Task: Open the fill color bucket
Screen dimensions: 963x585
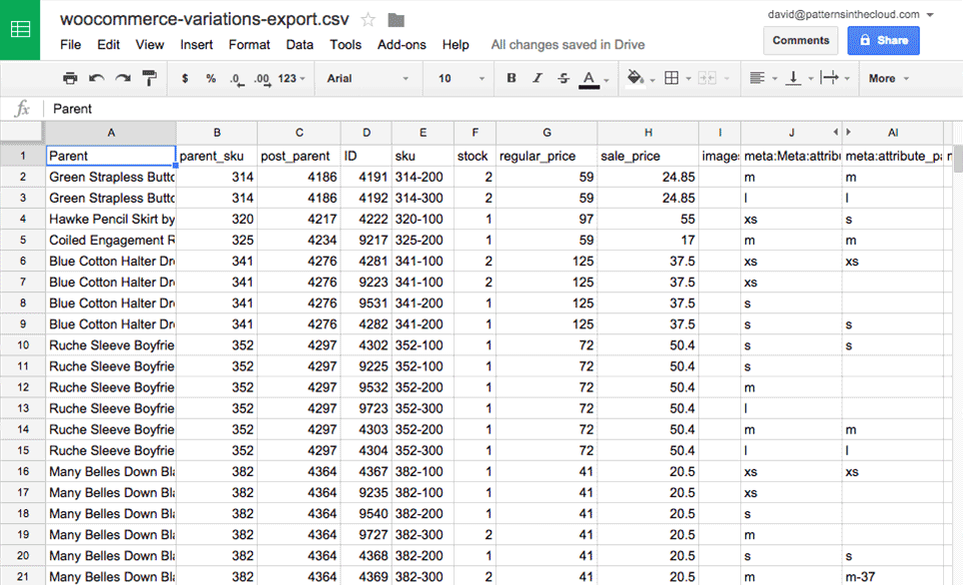Action: click(x=635, y=78)
